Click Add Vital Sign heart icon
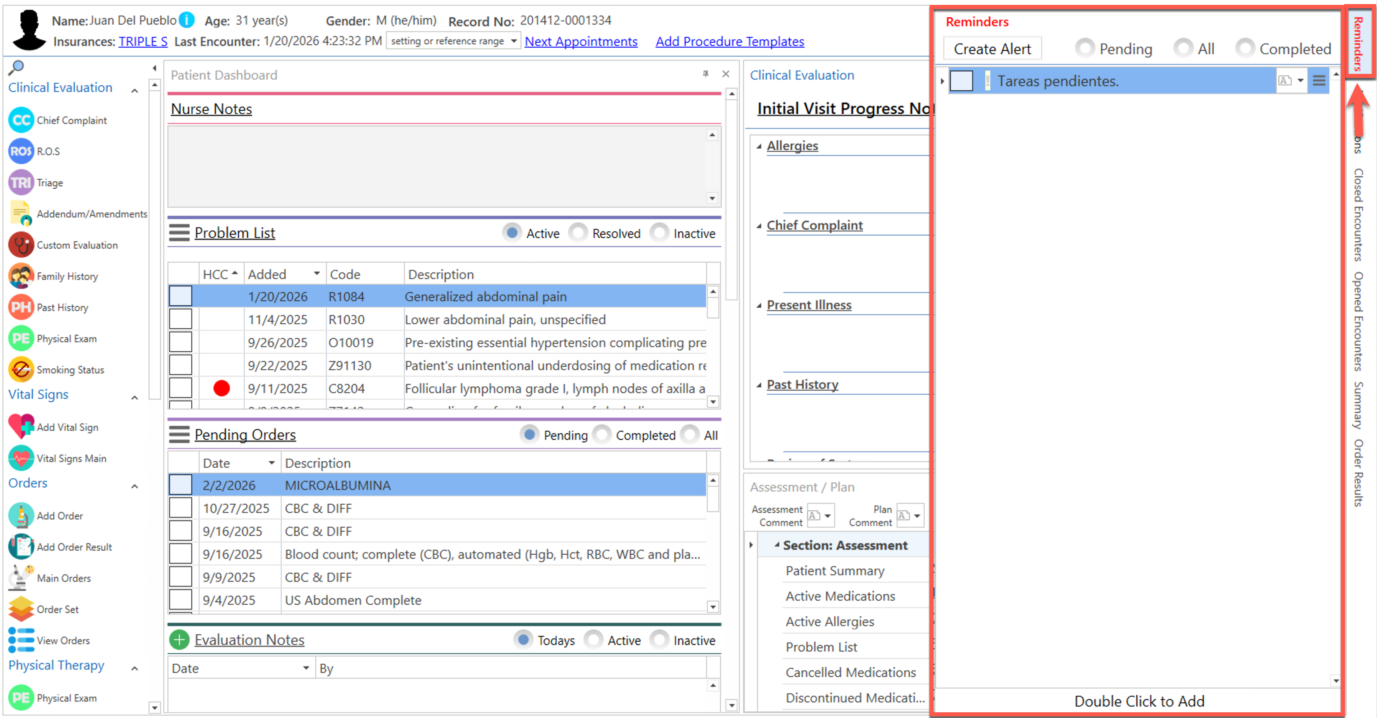The image size is (1377, 718). [x=21, y=427]
